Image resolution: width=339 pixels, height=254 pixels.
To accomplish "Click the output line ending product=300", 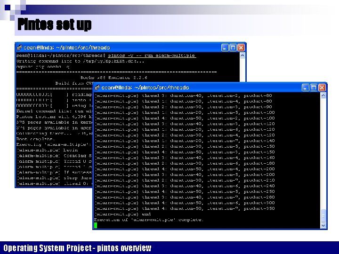I will tap(185, 203).
